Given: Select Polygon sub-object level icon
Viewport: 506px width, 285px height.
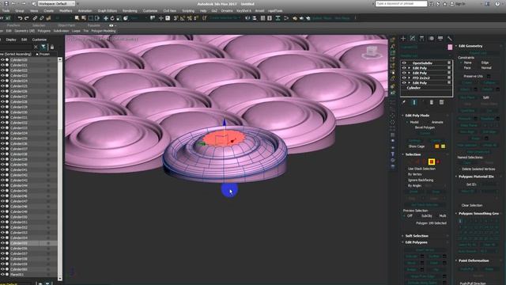Looking at the screenshot, I should 431,161.
